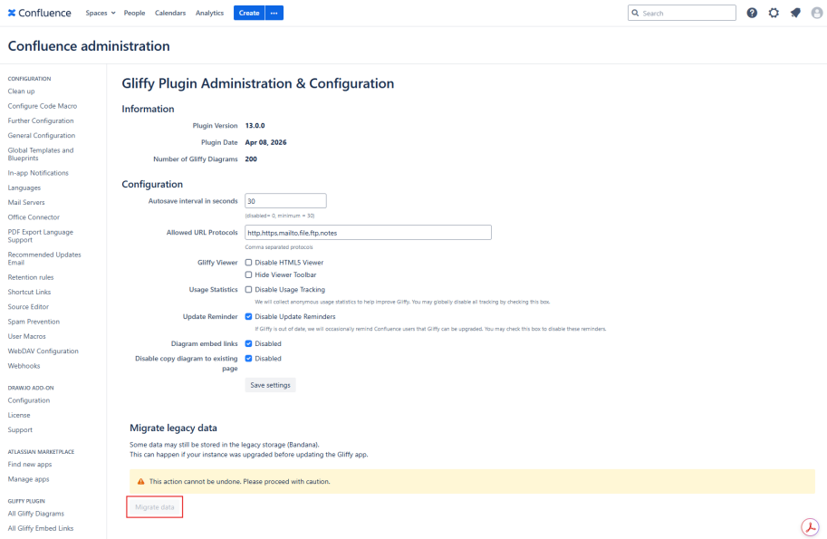This screenshot has width=827, height=539.
Task: Click the plugin date Apr 08, 2026
Action: click(265, 142)
